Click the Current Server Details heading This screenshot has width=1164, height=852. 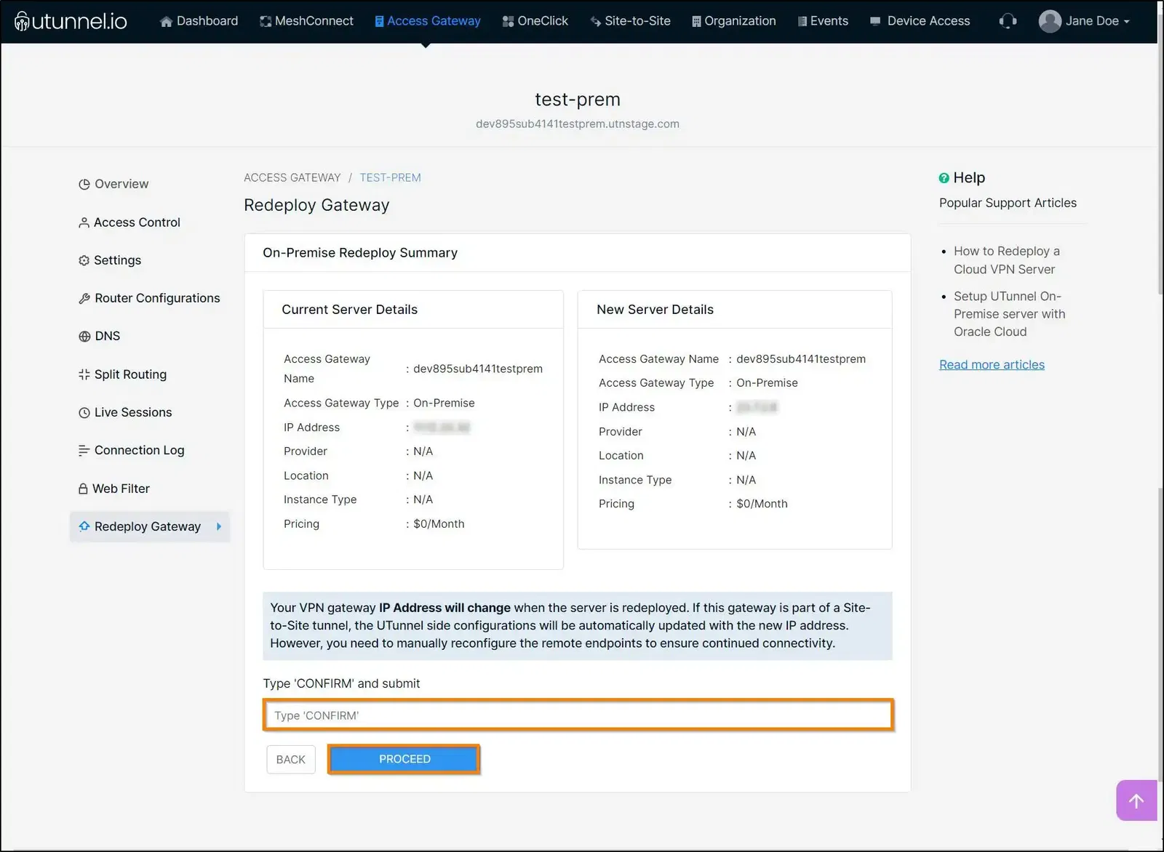click(349, 310)
